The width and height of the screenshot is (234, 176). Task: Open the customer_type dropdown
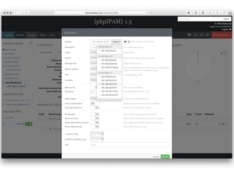click(97, 134)
